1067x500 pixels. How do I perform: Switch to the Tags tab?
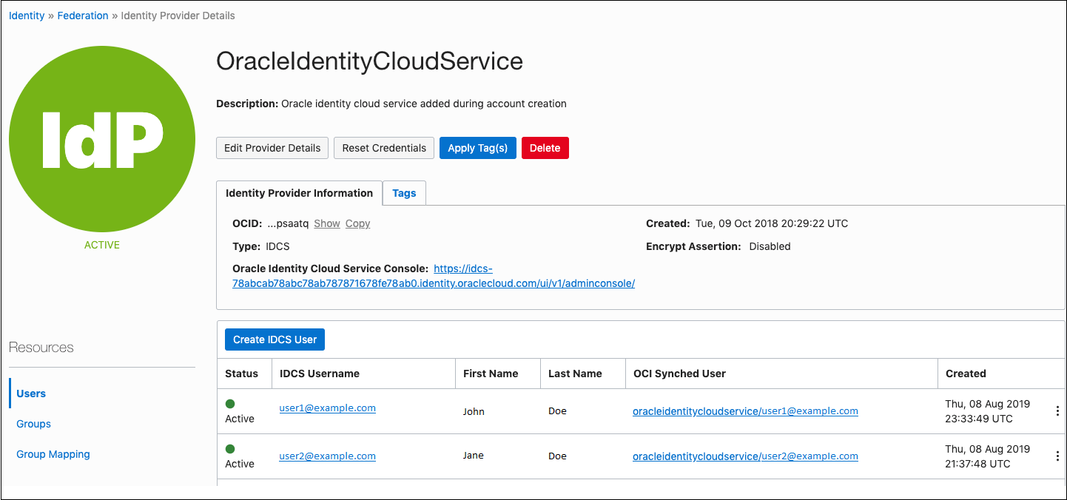pos(404,193)
